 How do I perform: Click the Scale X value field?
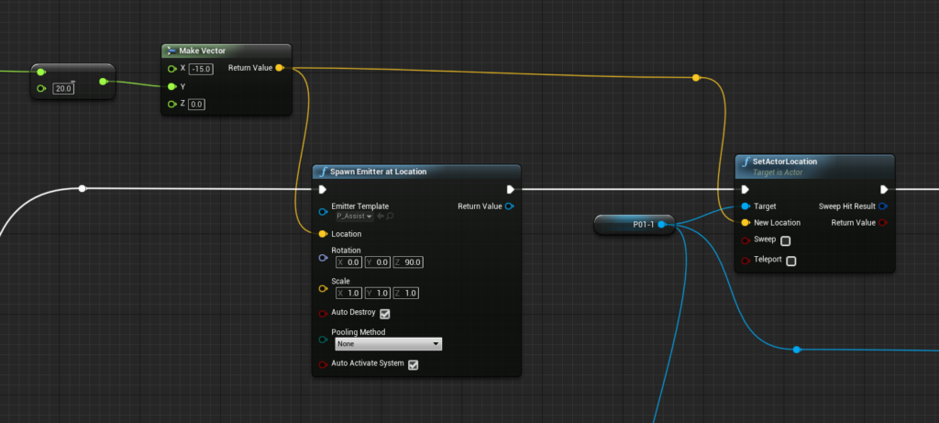(x=348, y=293)
